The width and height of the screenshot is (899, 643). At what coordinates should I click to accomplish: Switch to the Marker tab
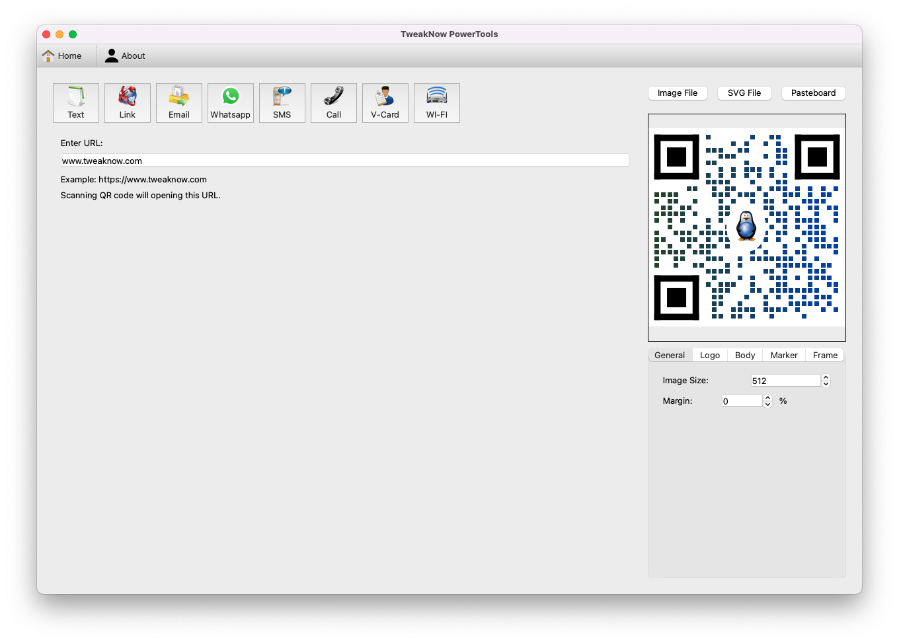coord(784,356)
